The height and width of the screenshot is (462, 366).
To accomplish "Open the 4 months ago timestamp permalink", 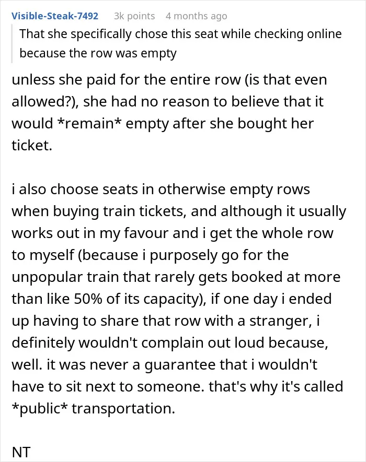I will tap(196, 16).
